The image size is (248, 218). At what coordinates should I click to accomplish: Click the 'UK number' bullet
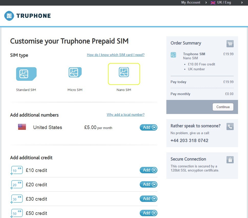196,69
